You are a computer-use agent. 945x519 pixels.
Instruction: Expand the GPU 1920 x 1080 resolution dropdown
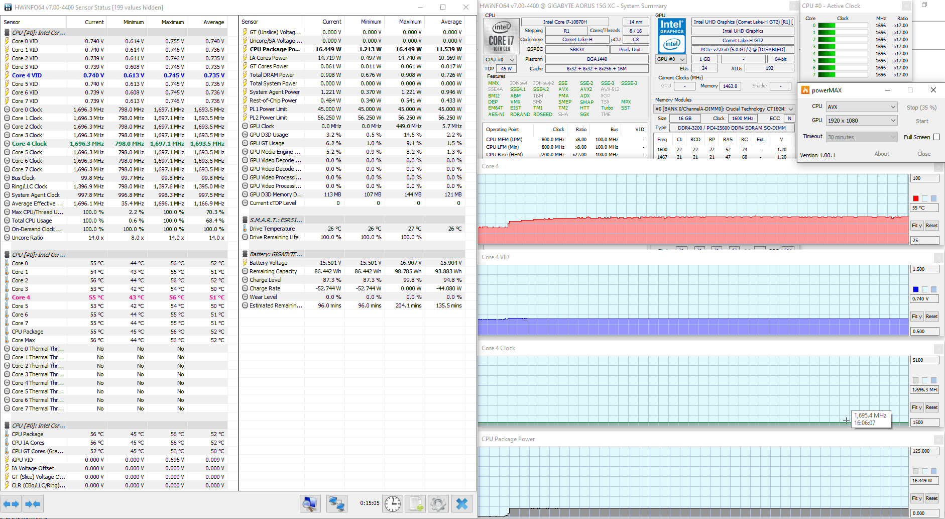(x=861, y=121)
